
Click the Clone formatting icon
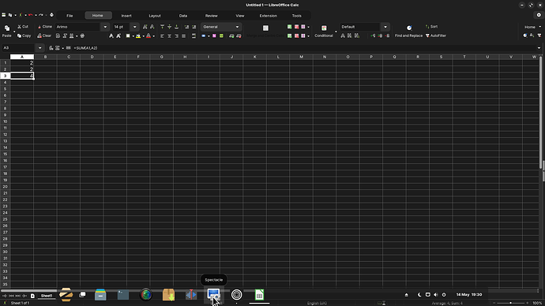point(45,27)
